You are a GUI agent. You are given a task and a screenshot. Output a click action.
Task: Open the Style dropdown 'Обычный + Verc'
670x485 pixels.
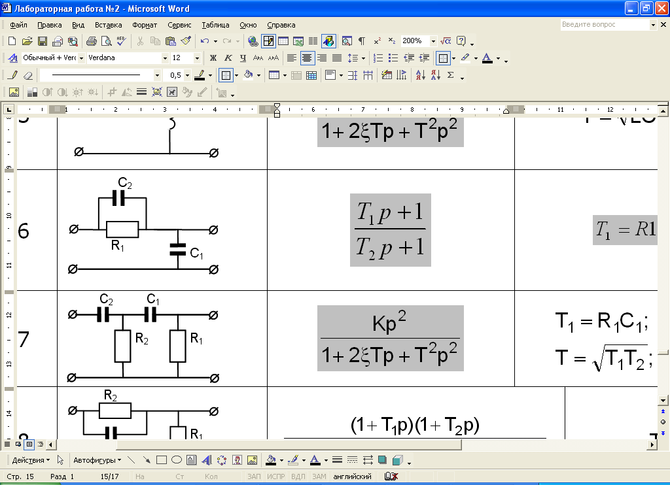[81, 58]
